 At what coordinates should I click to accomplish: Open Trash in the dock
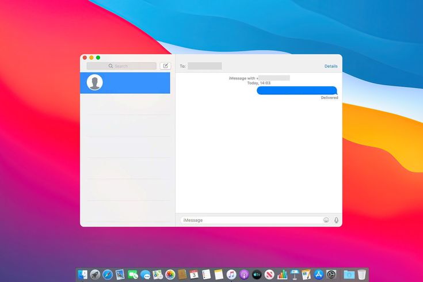pos(361,275)
